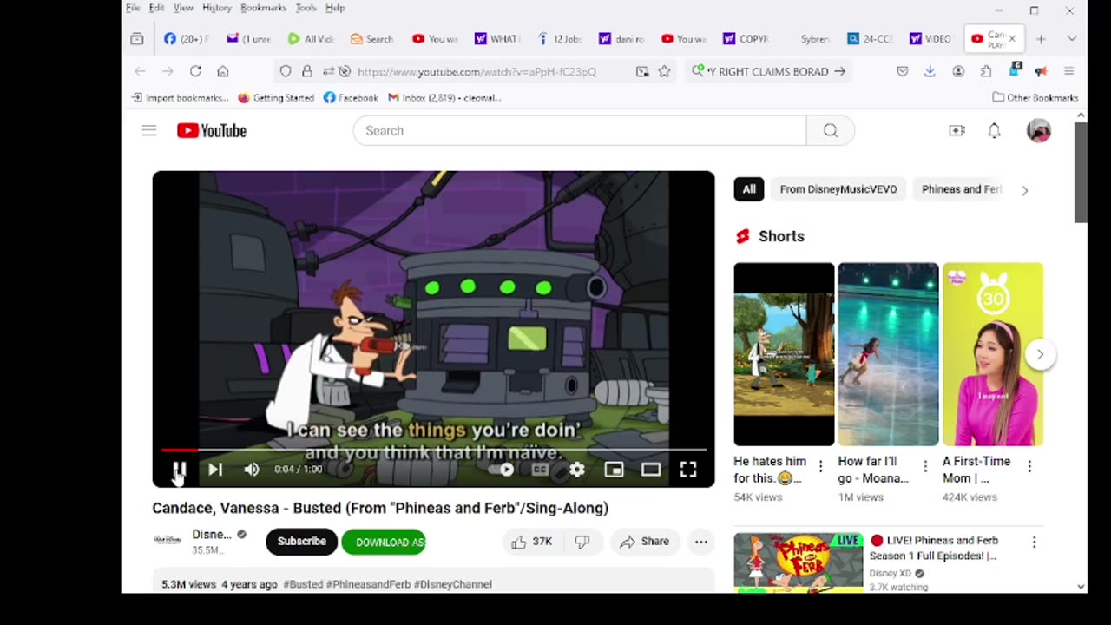
Task: Switch to the Facebook (20+) tab
Action: [x=187, y=39]
